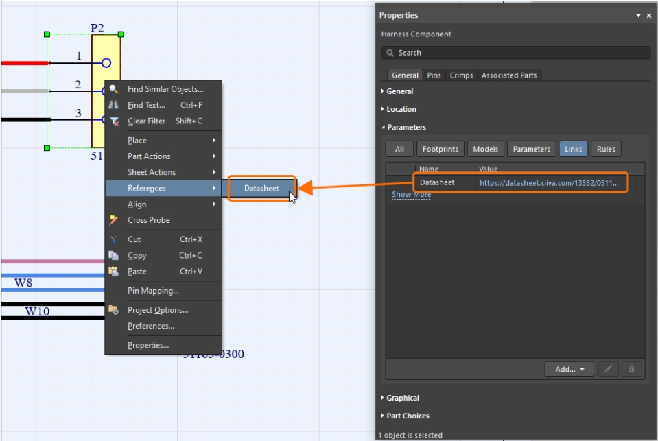Switch to the General tab

[x=405, y=75]
